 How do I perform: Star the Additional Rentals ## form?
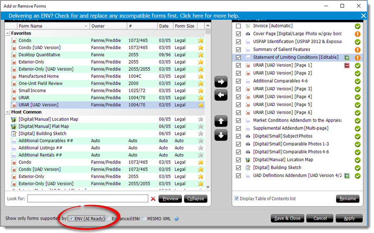tap(201, 155)
